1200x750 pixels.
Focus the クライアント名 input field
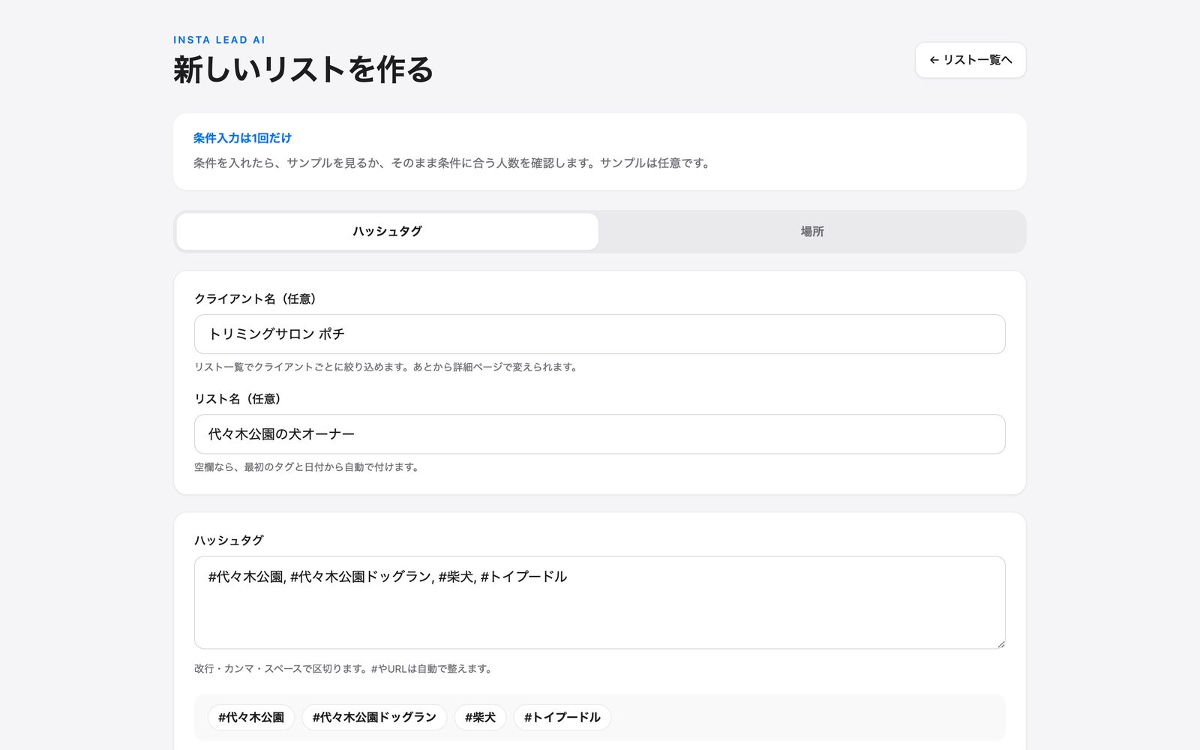point(600,334)
